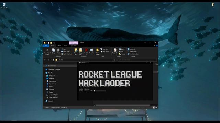Click the Refresh button beside address bar
Viewport: 220px width, 123px height.
[114, 60]
